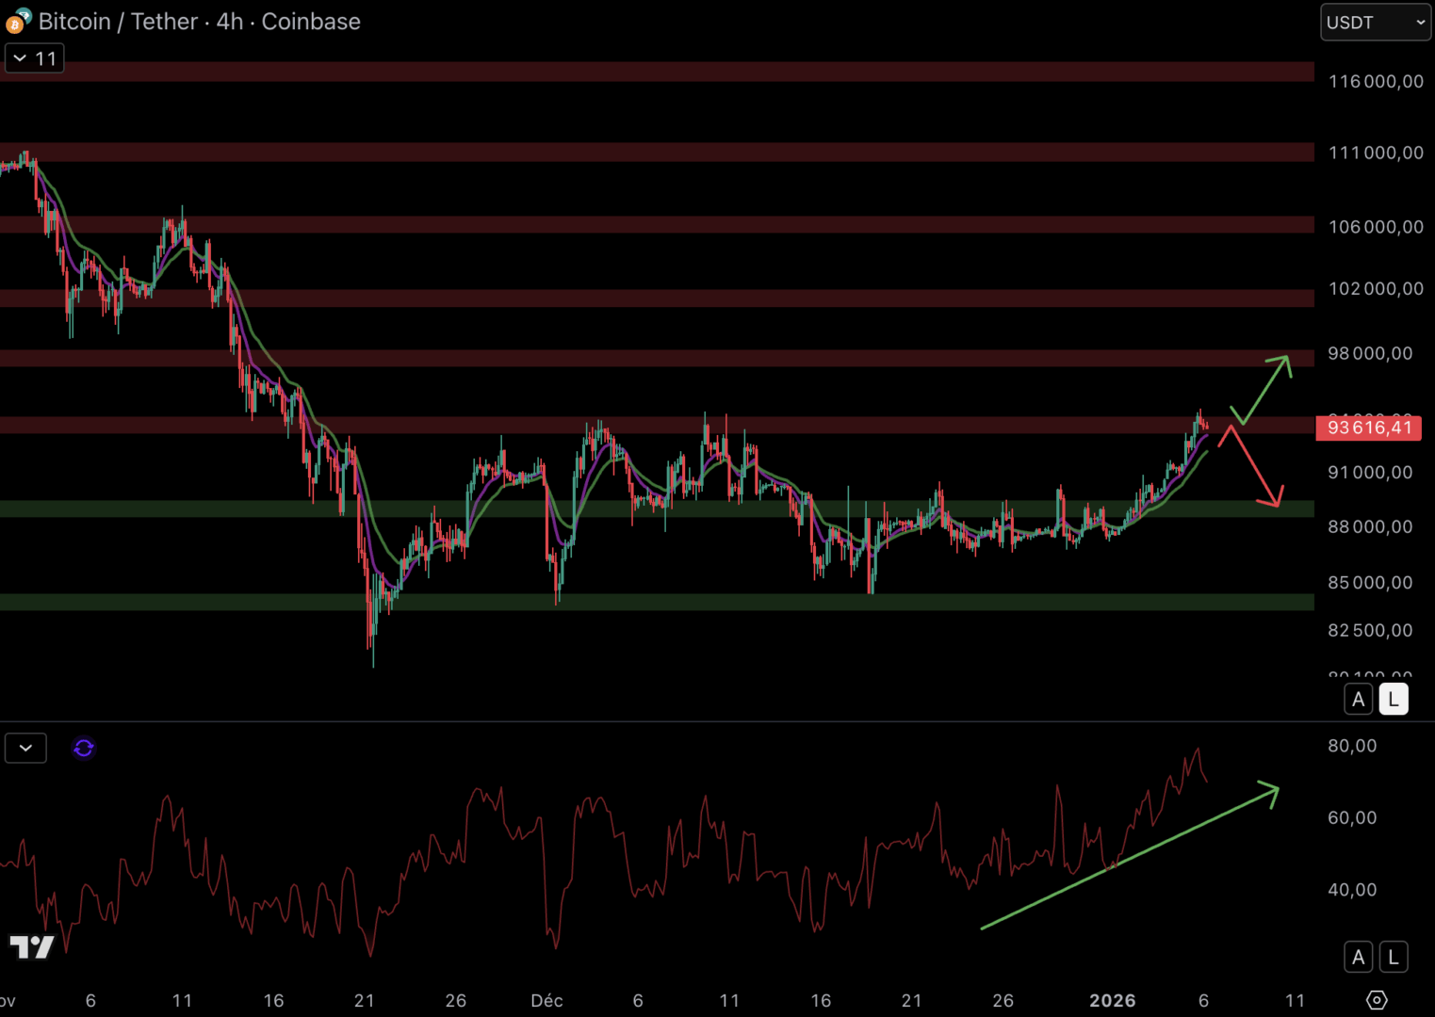Toggle auto scale (A) on the indicator pane
The image size is (1435, 1017).
(x=1358, y=957)
